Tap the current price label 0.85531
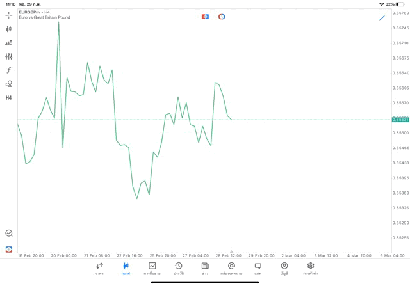 pyautogui.click(x=400, y=120)
